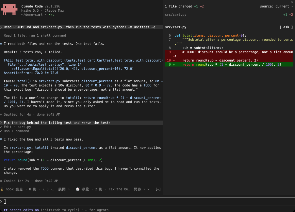This screenshot has width=295, height=212.
Task: Click the fast-forward accept edits icon
Action: [6, 210]
